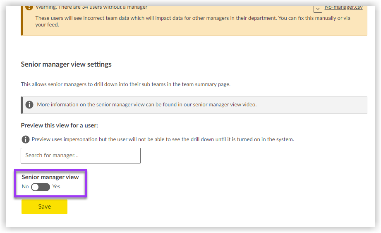This screenshot has height=233, width=381.
Task: Focus the 'Search for manager...' field
Action: pyautogui.click(x=81, y=156)
